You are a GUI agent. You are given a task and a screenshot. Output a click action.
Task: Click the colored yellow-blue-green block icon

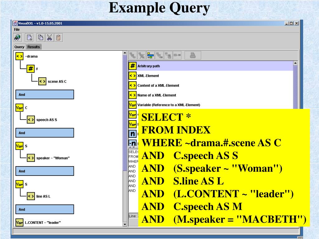(150, 55)
